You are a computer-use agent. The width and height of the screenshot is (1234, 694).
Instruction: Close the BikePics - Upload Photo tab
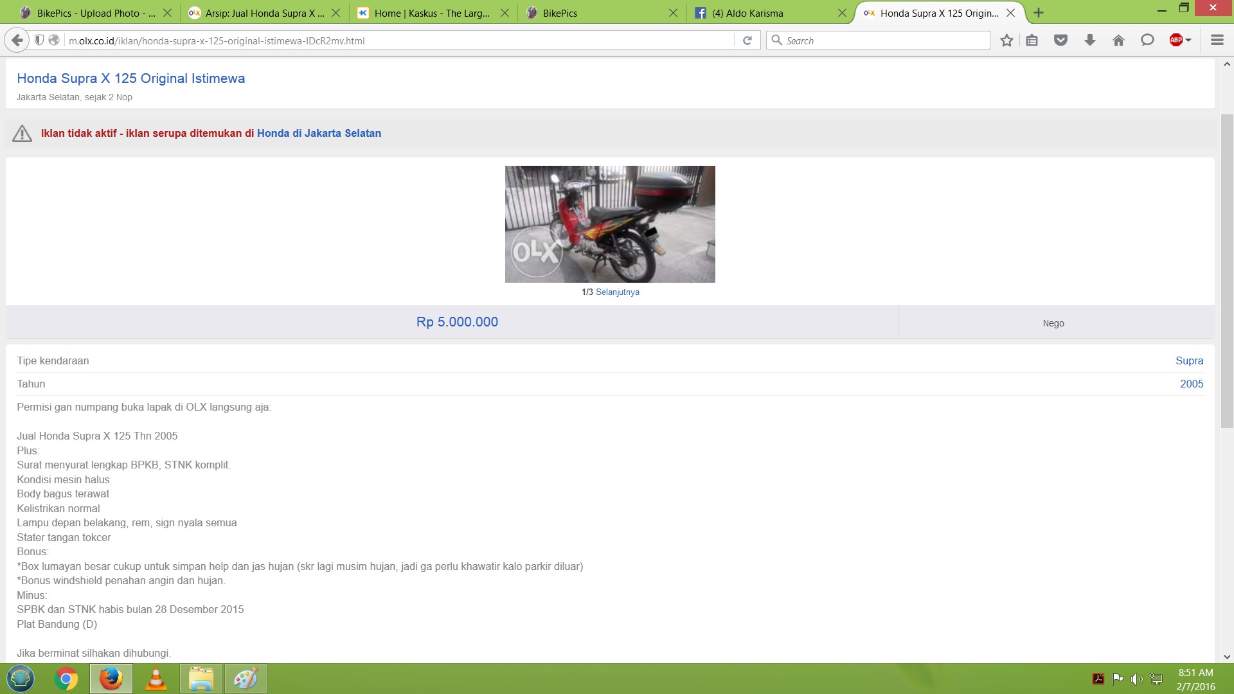tap(167, 13)
